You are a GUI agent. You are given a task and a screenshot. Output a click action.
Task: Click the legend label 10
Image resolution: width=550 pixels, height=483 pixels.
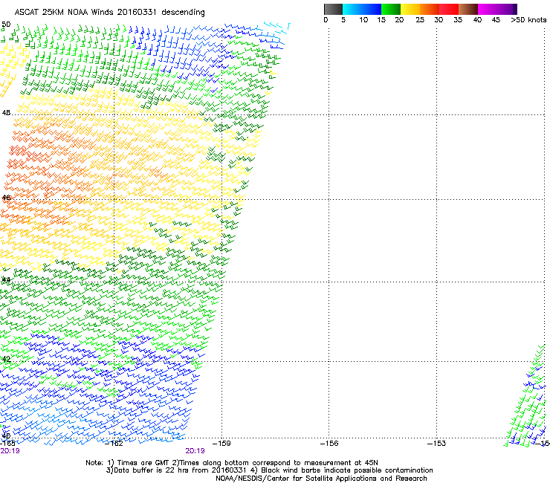pos(363,19)
